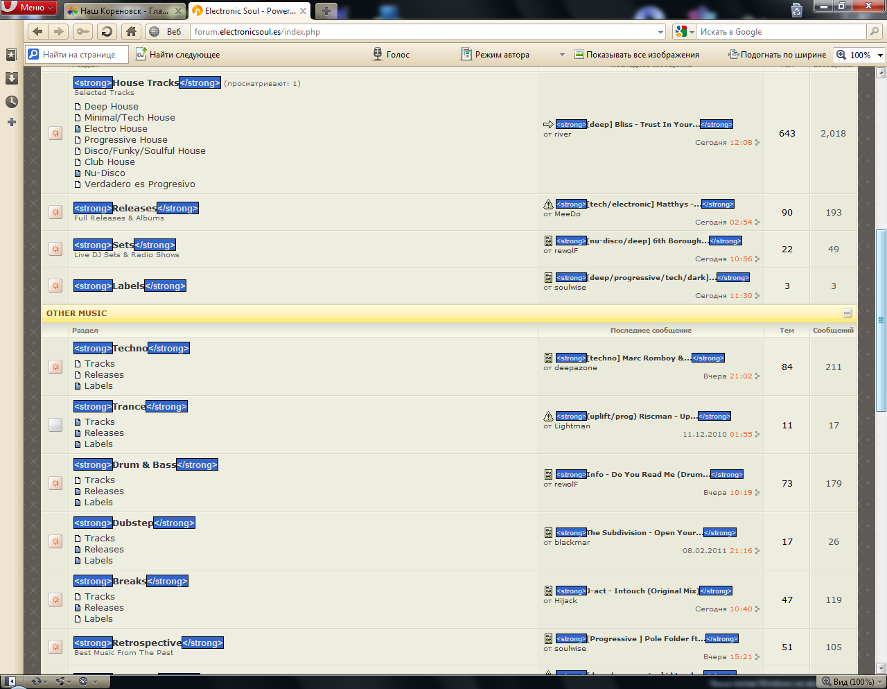Reload the current page
The width and height of the screenshot is (887, 689).
pos(106,31)
